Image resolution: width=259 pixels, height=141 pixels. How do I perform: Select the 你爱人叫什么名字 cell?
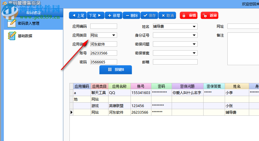pyautogui.click(x=187, y=93)
